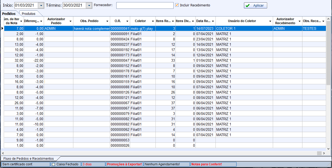Select the row with O.R. 0000000047

(x=120, y=60)
